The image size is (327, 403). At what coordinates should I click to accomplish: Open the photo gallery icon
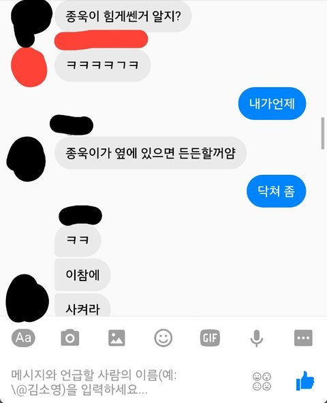(116, 338)
